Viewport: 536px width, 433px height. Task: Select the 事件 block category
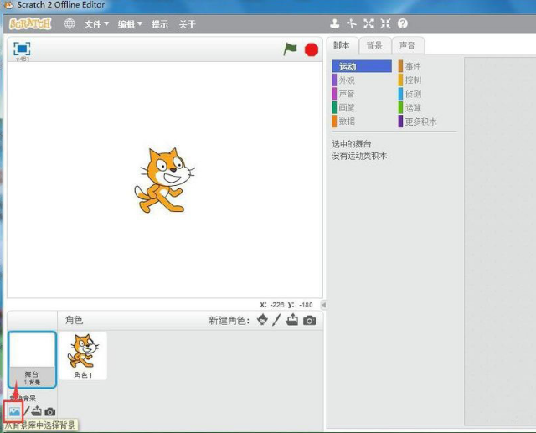[427, 66]
